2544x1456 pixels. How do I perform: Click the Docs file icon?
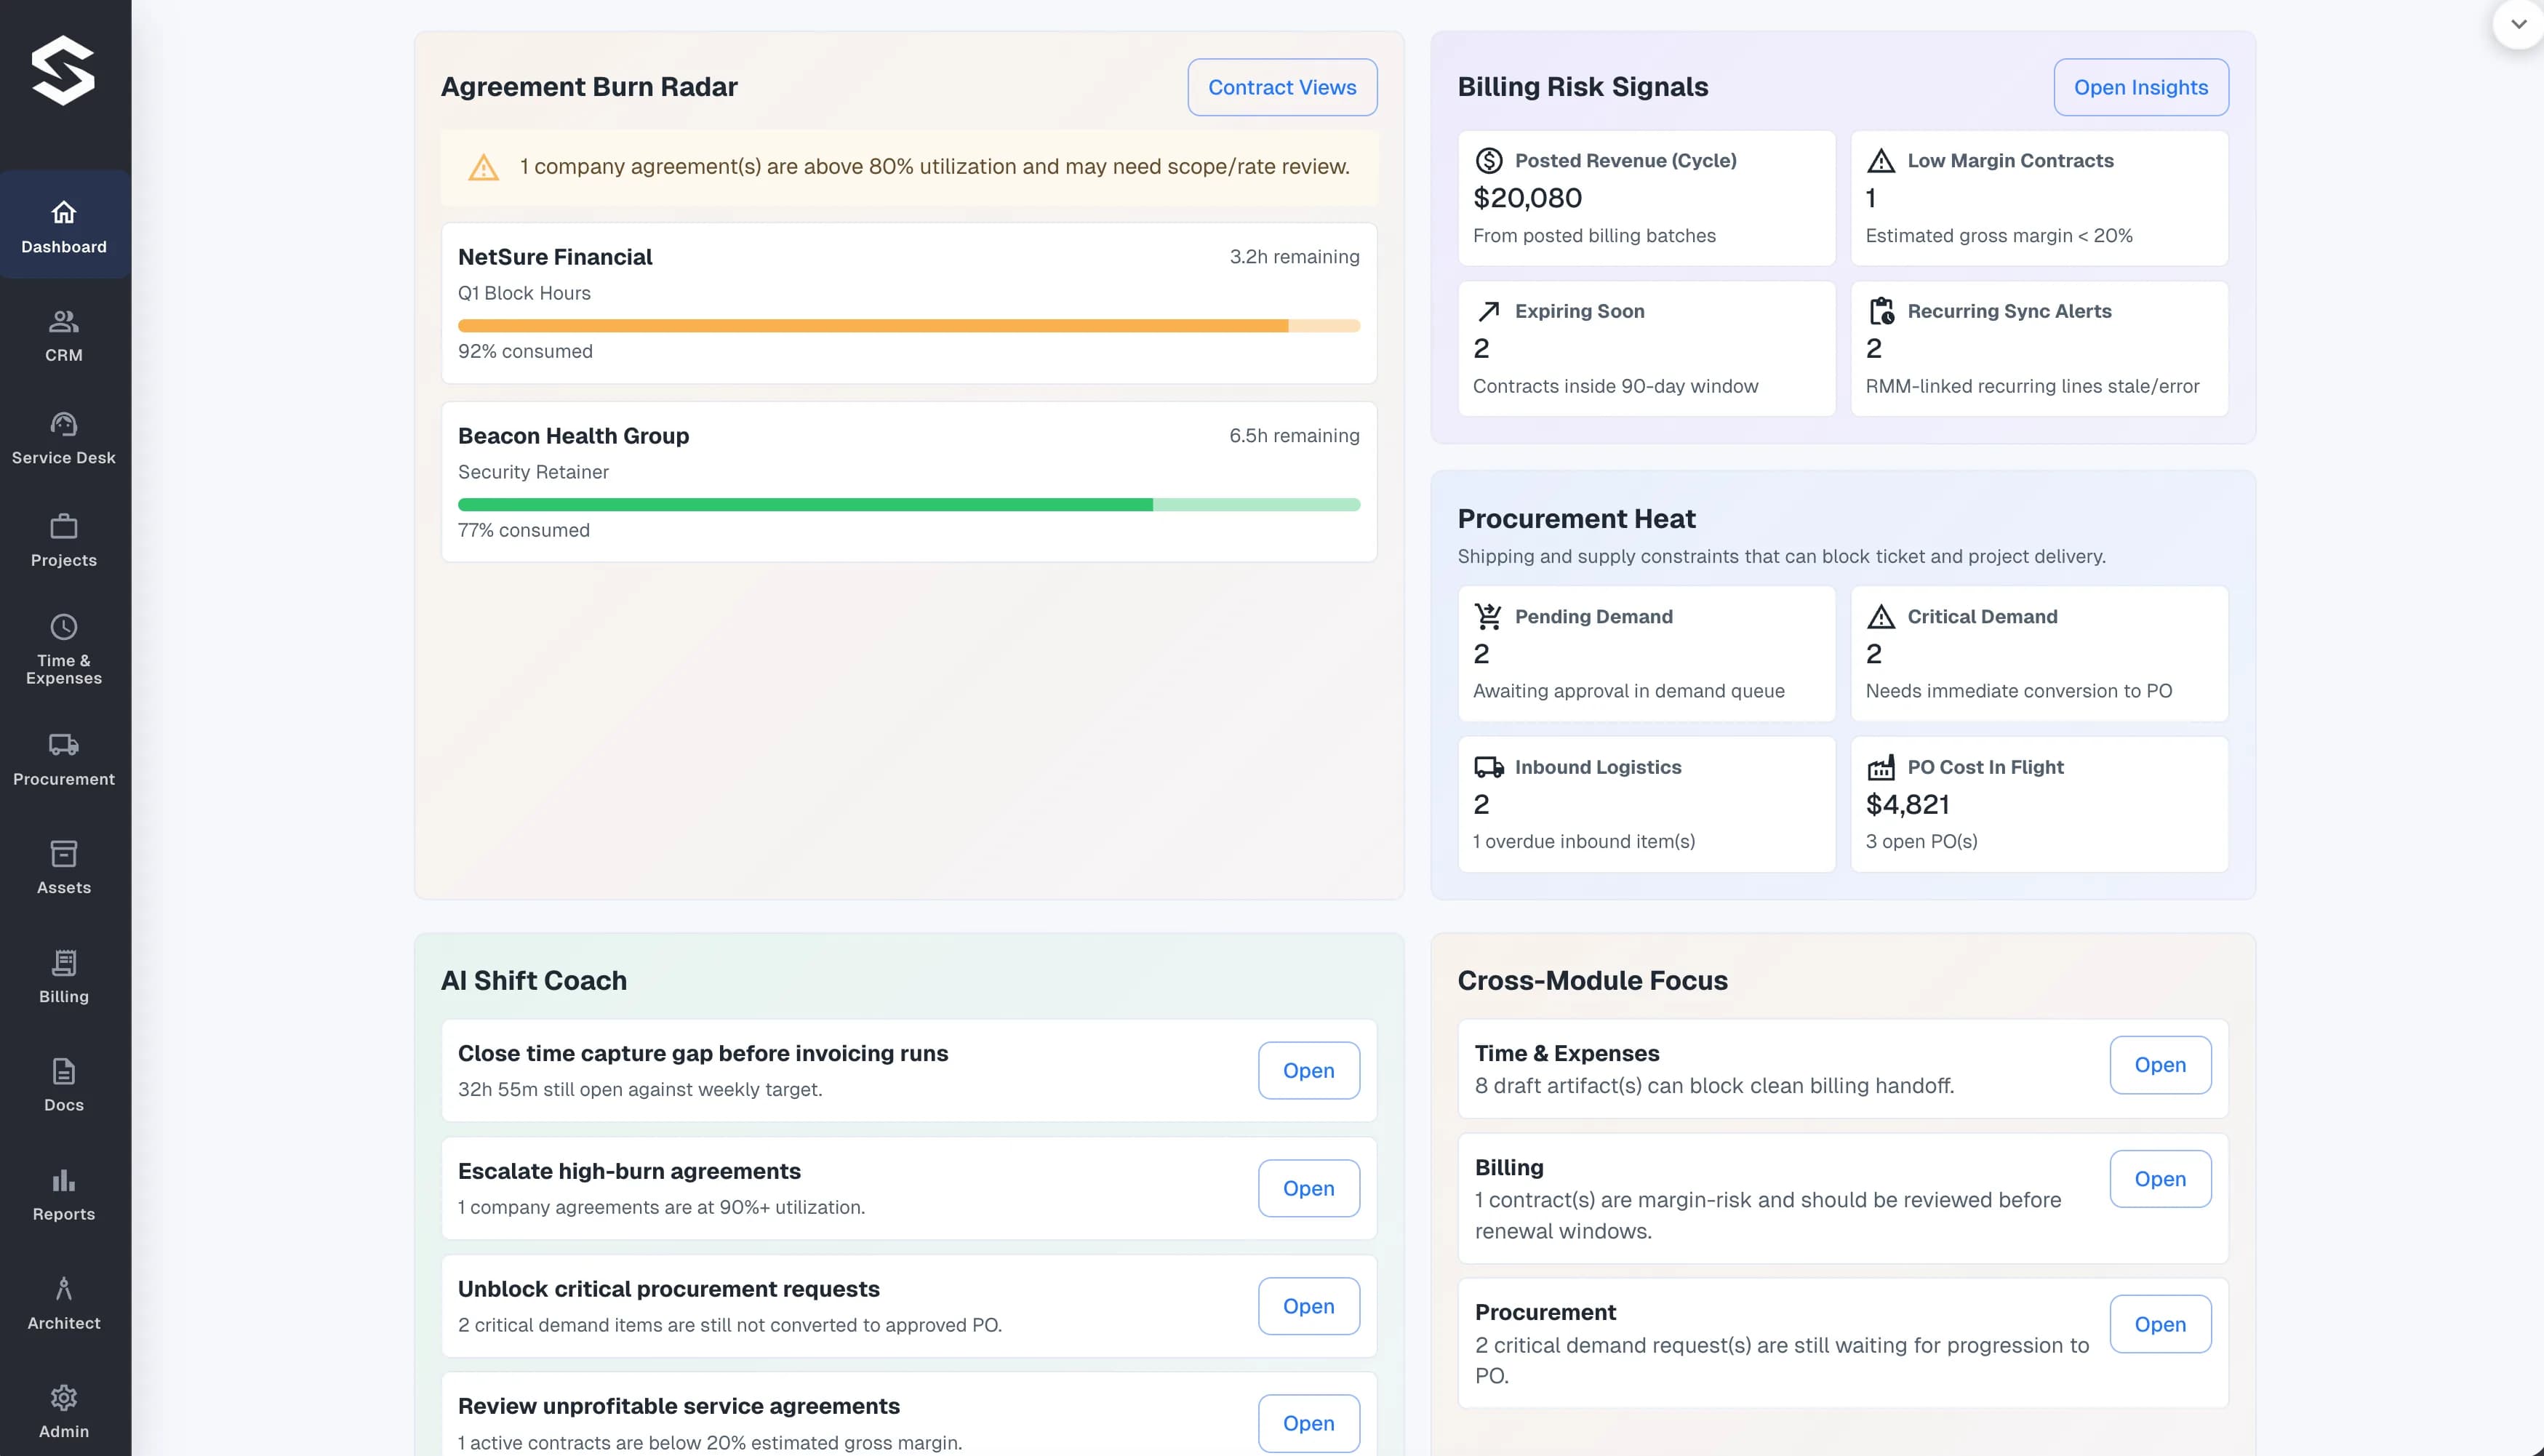click(63, 1072)
